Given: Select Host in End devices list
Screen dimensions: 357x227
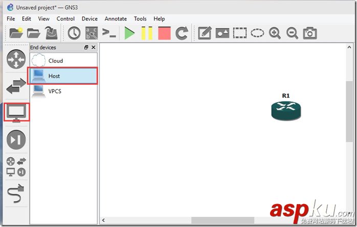Looking at the screenshot, I should tap(63, 76).
